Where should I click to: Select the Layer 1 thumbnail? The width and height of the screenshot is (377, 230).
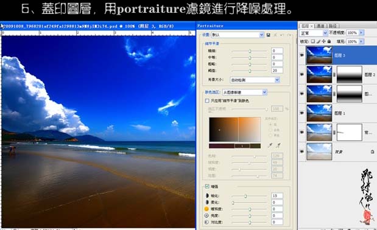pyautogui.click(x=319, y=113)
